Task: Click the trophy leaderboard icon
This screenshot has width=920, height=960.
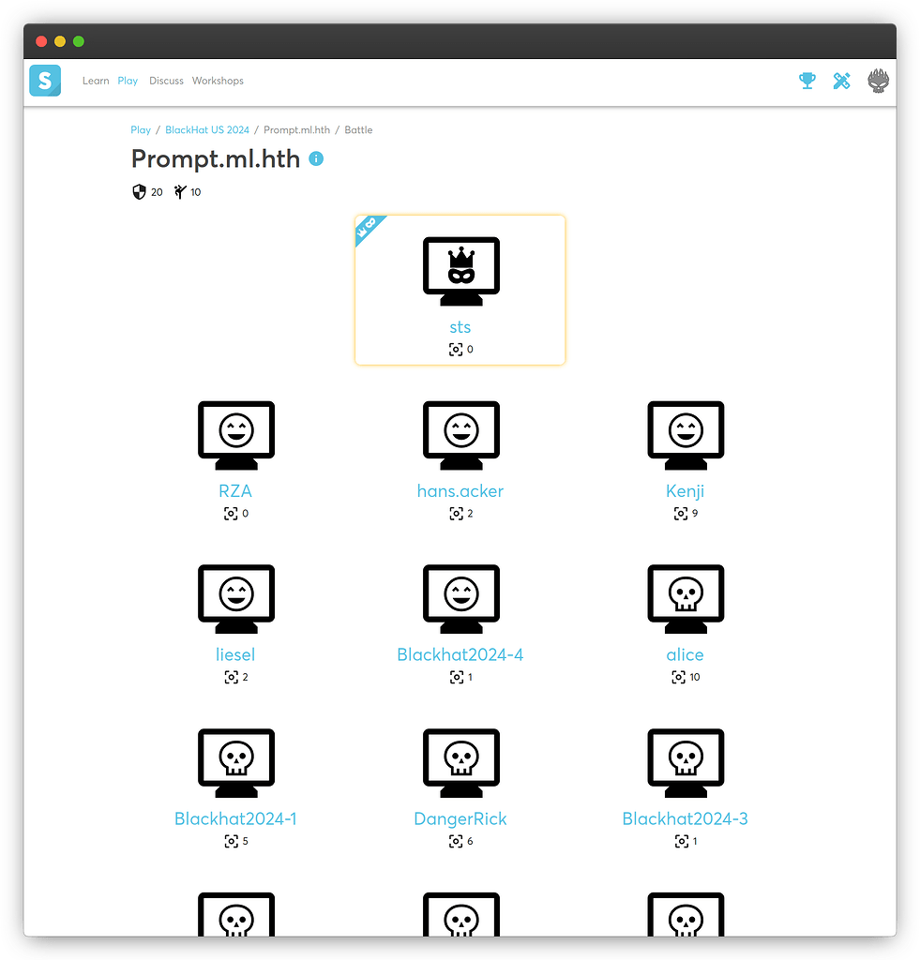Action: pyautogui.click(x=807, y=81)
